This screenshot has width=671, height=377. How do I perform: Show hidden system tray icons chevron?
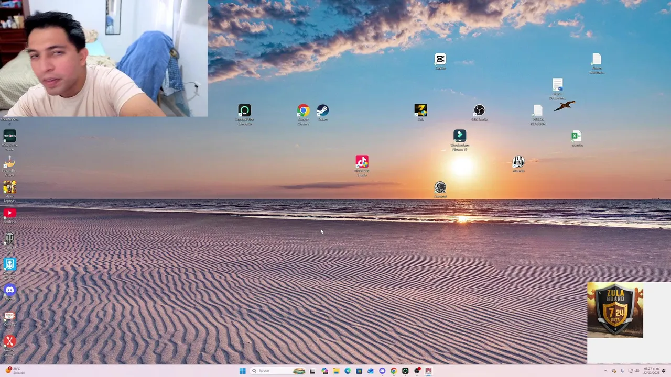605,371
